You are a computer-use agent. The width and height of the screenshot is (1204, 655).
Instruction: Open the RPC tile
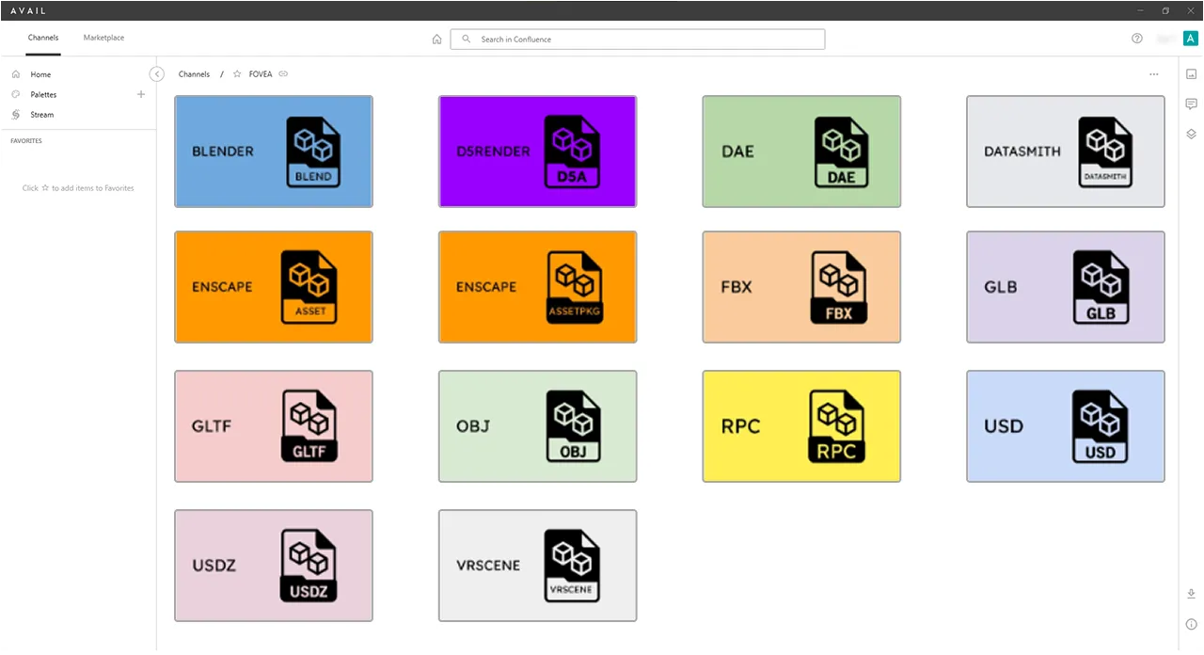pos(801,426)
